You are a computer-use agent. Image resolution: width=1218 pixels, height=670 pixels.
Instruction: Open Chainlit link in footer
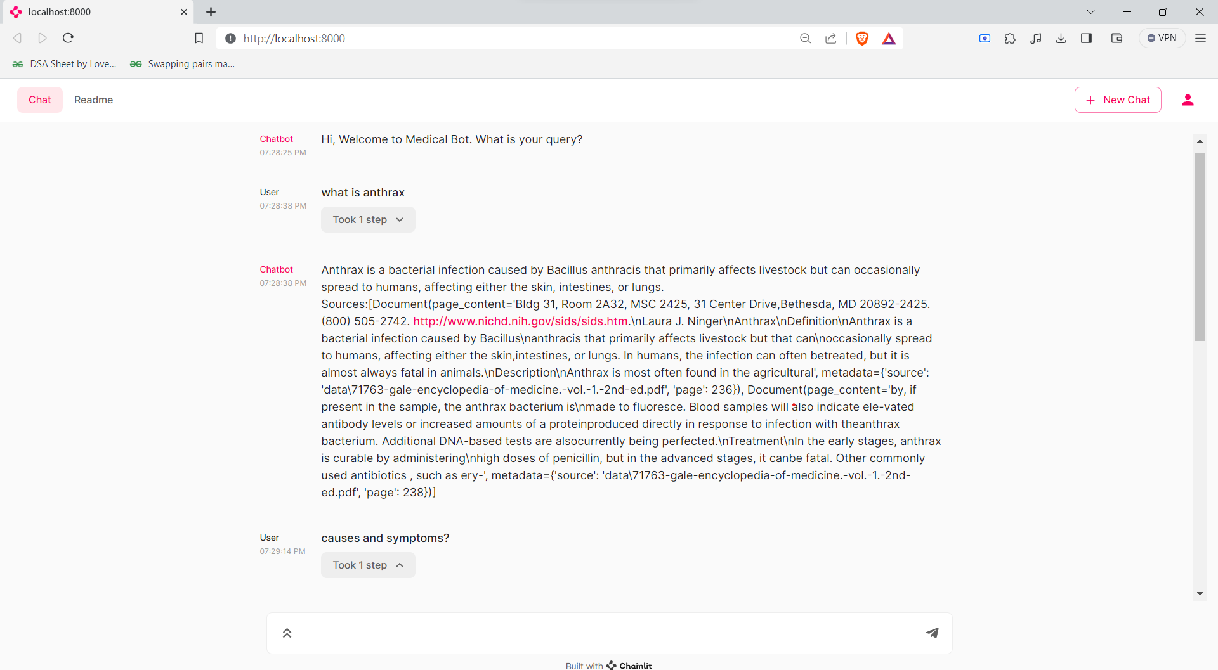(x=629, y=665)
